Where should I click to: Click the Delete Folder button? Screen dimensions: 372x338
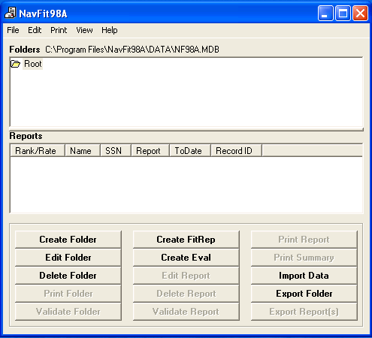(x=68, y=276)
